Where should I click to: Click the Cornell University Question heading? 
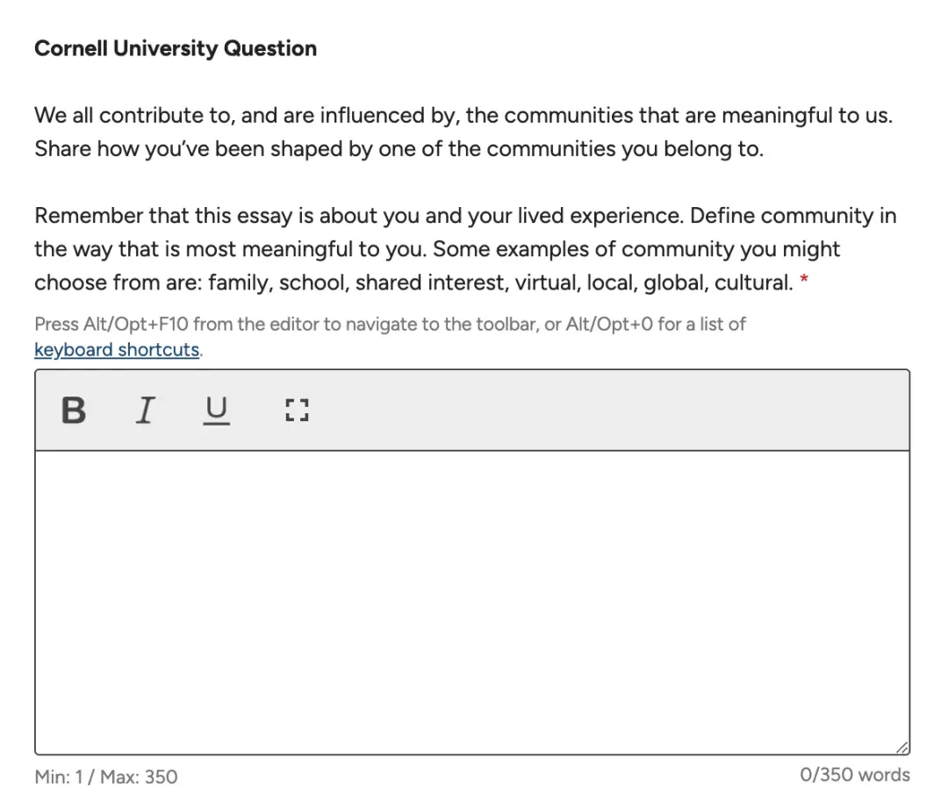pos(176,48)
